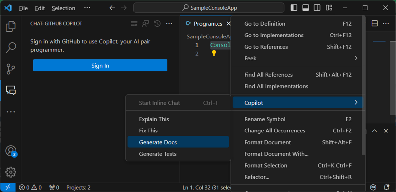Toggle Secondary Side Bar visibility
This screenshot has height=192, width=396.
[x=317, y=8]
